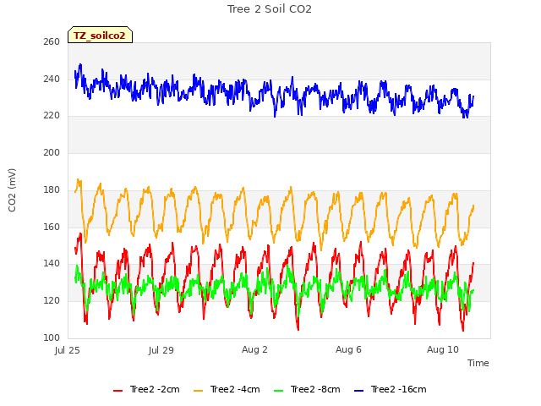Image resolution: width=541 pixels, height=406 pixels.
Task: Click the 180 y-axis tick label
Action: point(52,189)
